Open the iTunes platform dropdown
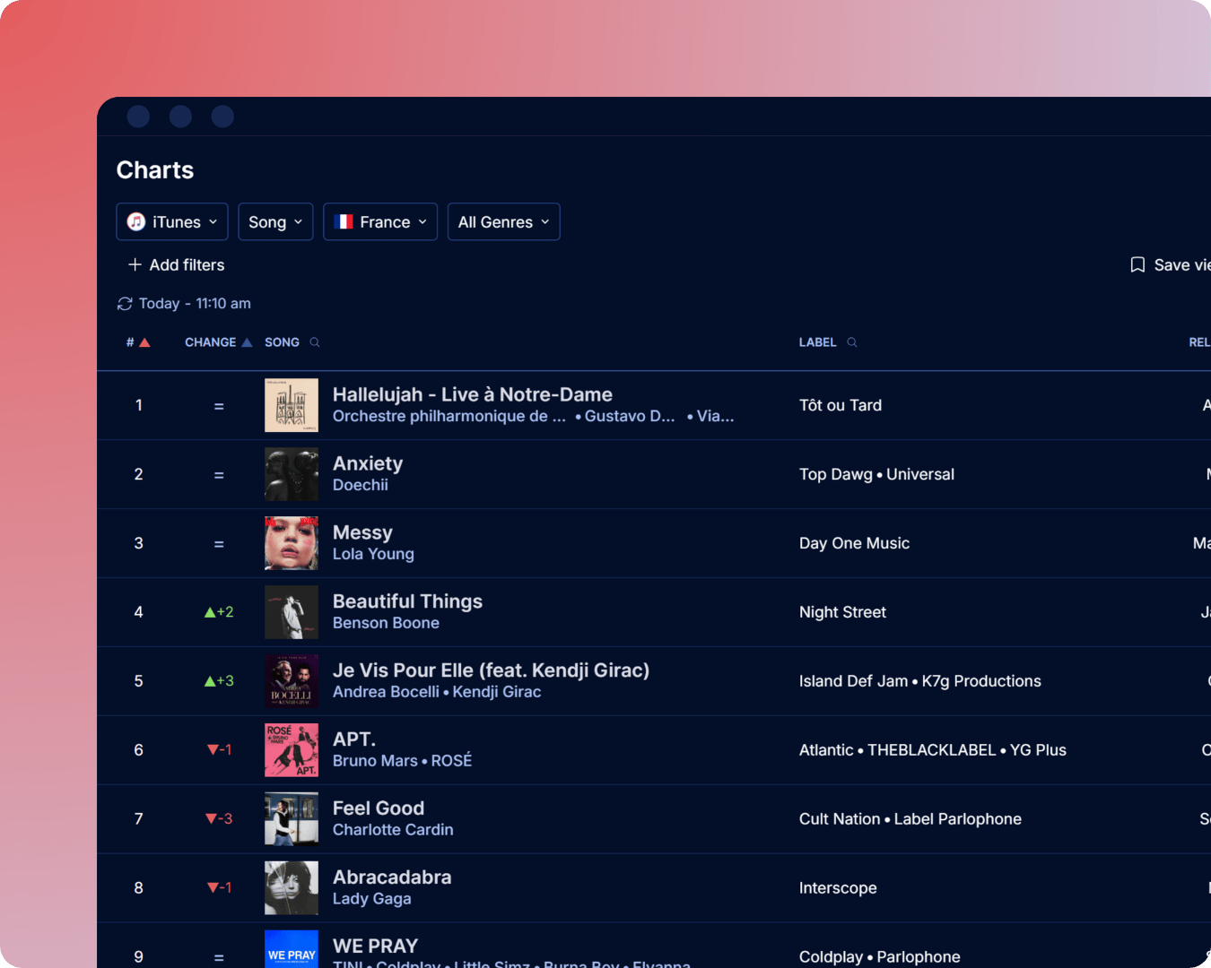Image resolution: width=1211 pixels, height=968 pixels. pos(171,221)
